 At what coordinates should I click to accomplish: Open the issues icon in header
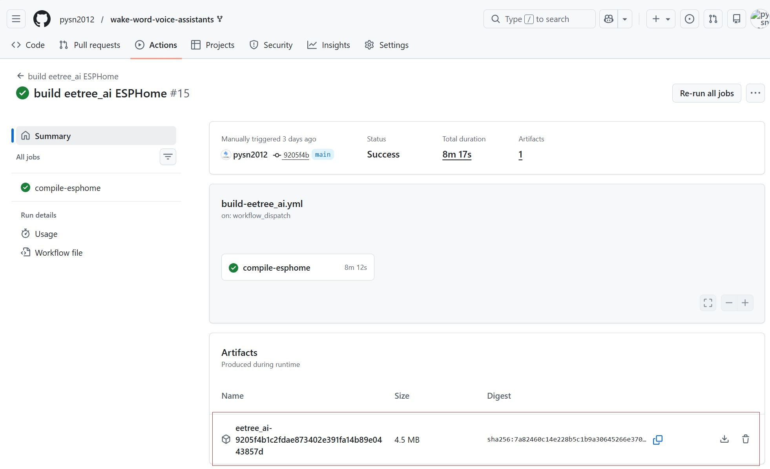point(689,19)
